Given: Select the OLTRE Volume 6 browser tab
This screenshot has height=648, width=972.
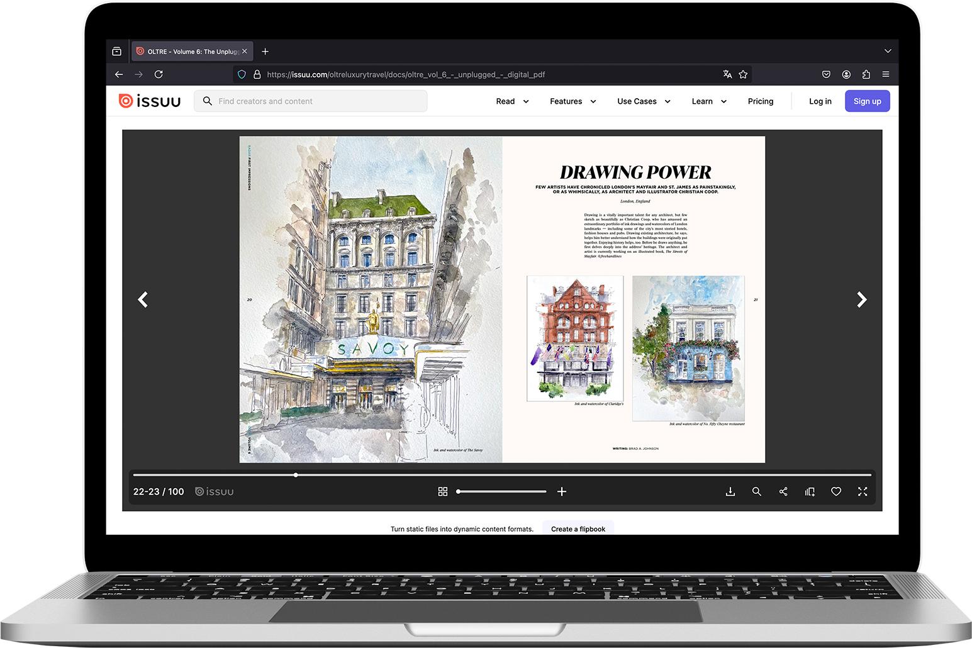Looking at the screenshot, I should [x=192, y=52].
